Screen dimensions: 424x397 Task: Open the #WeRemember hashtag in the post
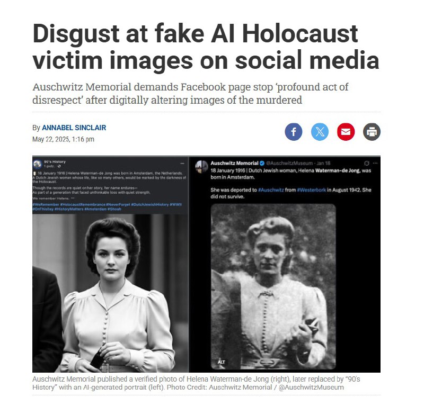[x=46, y=204]
